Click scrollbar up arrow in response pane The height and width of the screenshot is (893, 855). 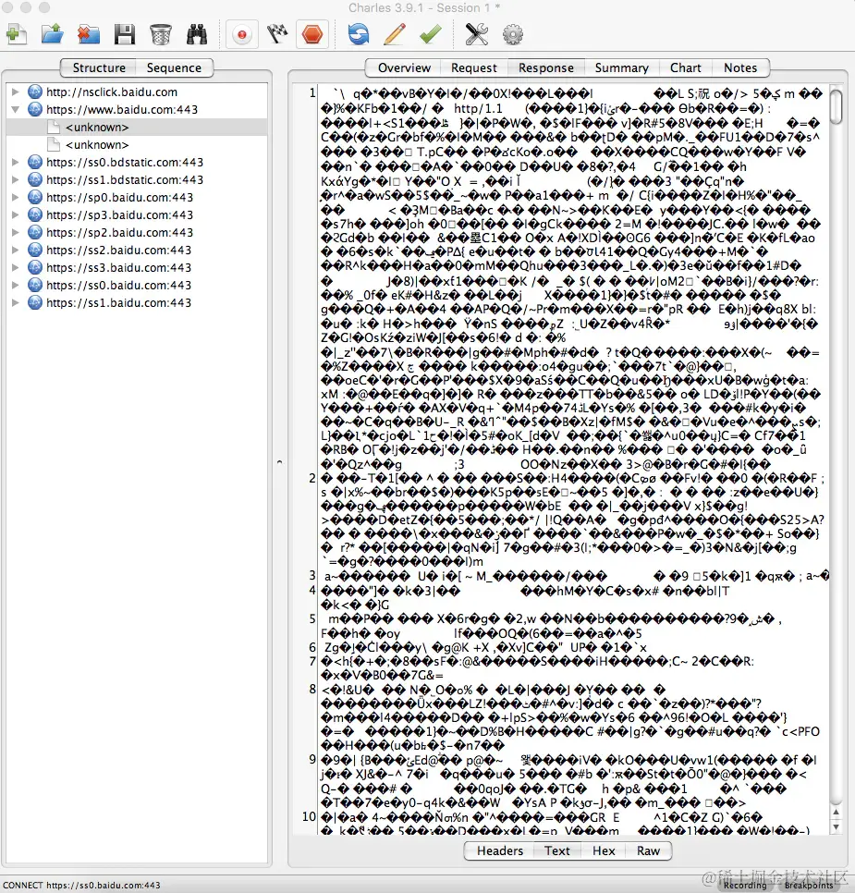click(836, 813)
